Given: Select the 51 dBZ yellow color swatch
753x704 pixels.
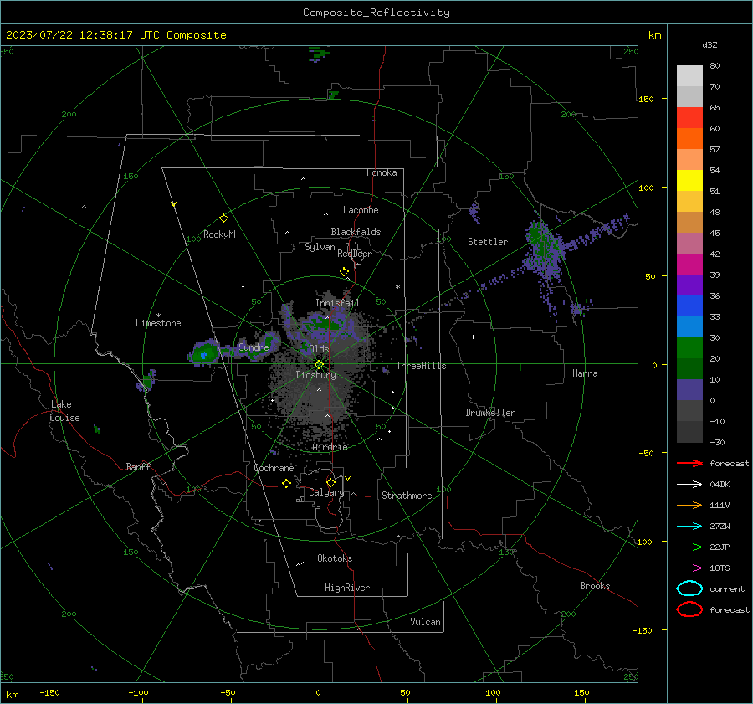Looking at the screenshot, I should click(689, 180).
